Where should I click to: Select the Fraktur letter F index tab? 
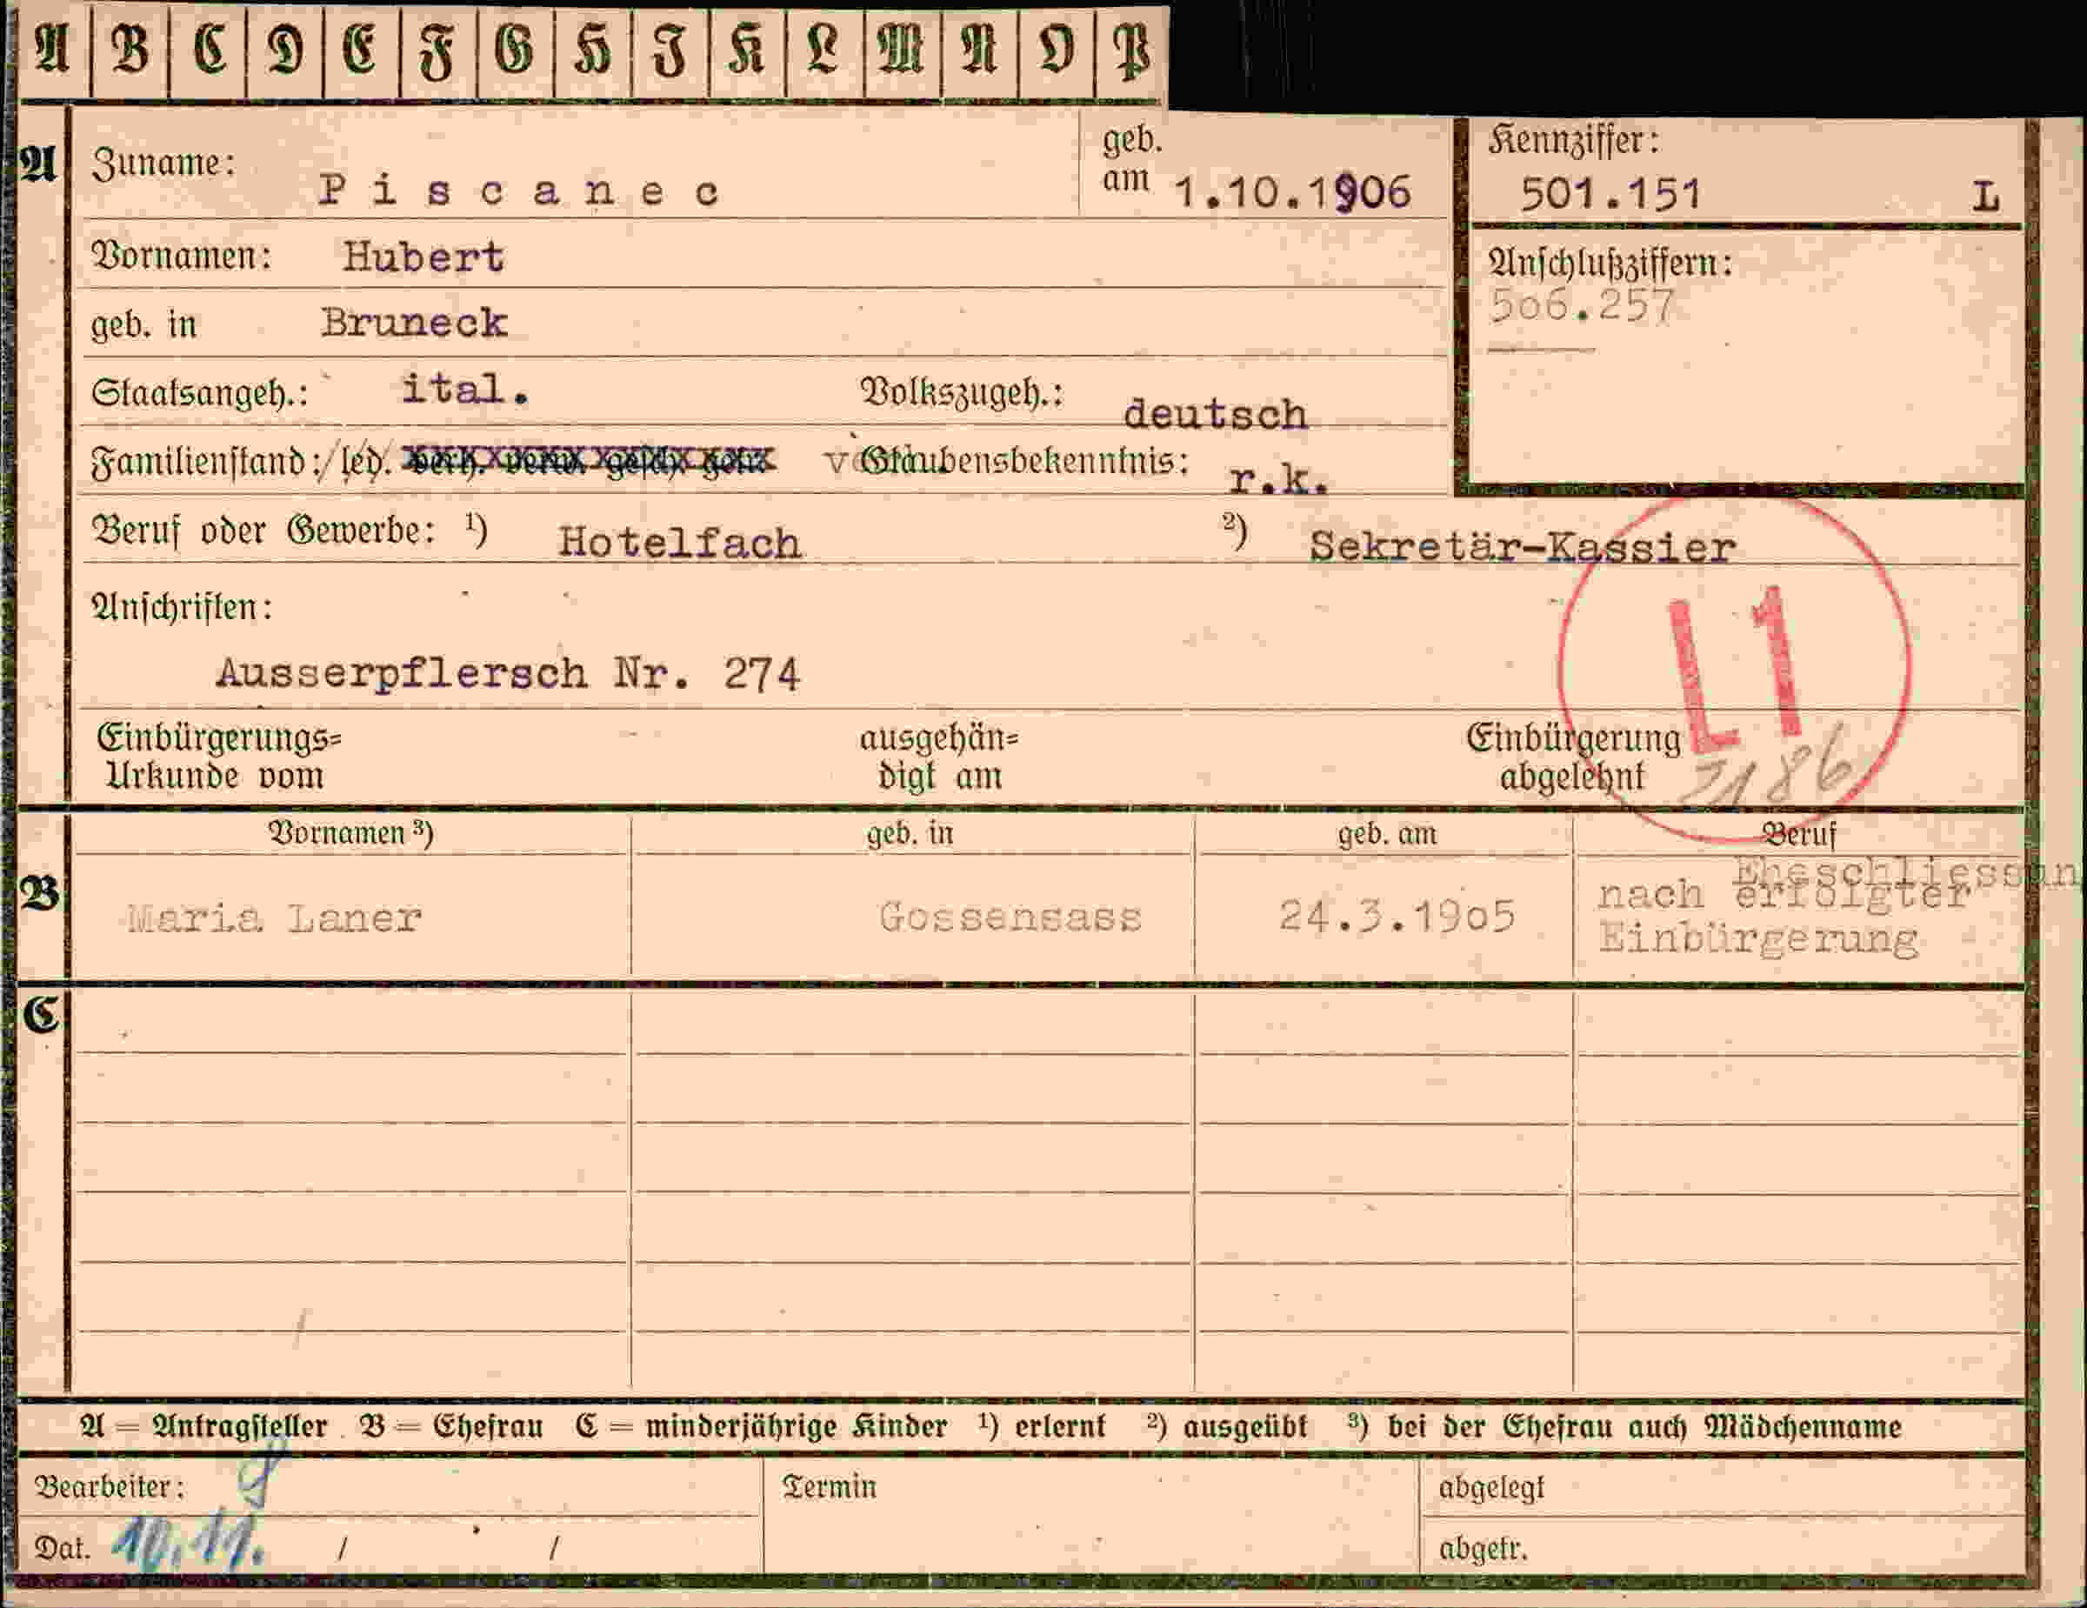pos(437,51)
